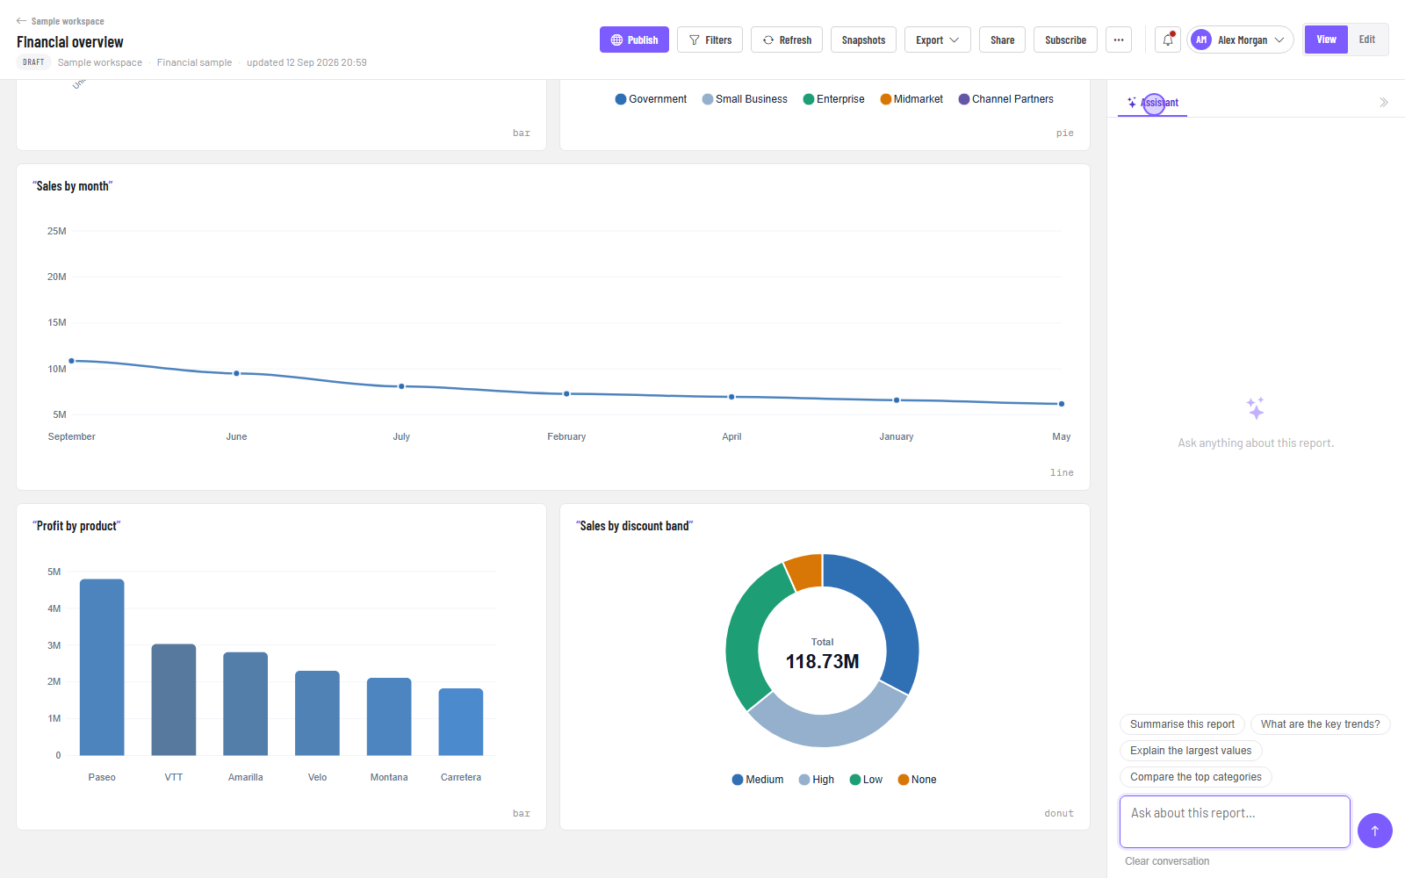Open the notifications bell
The height and width of the screenshot is (878, 1405).
(1168, 40)
